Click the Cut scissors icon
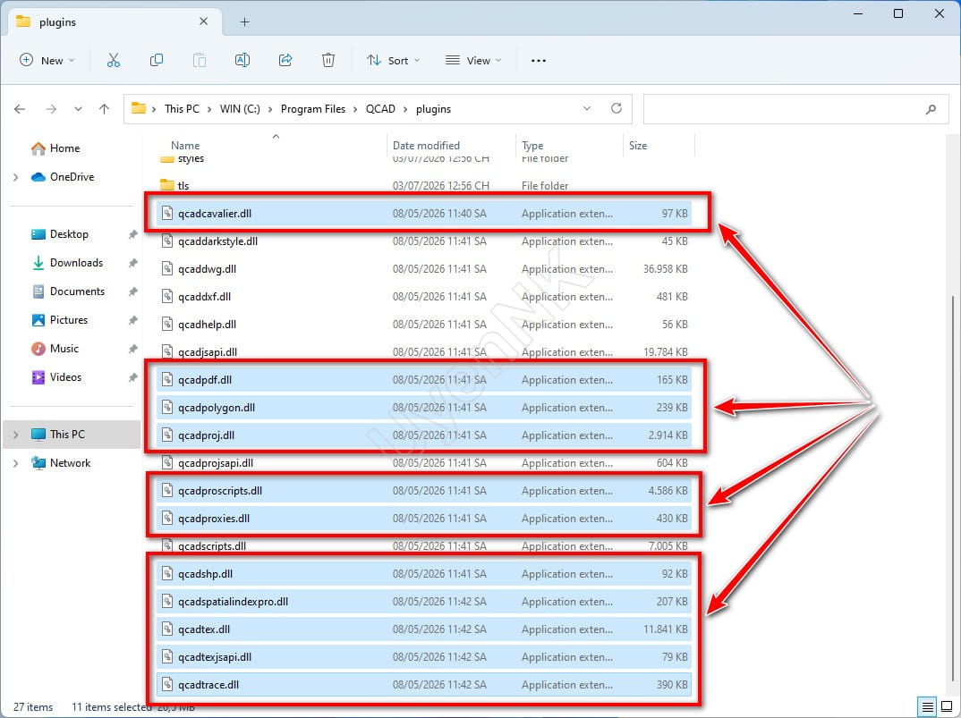The image size is (961, 718). [114, 60]
